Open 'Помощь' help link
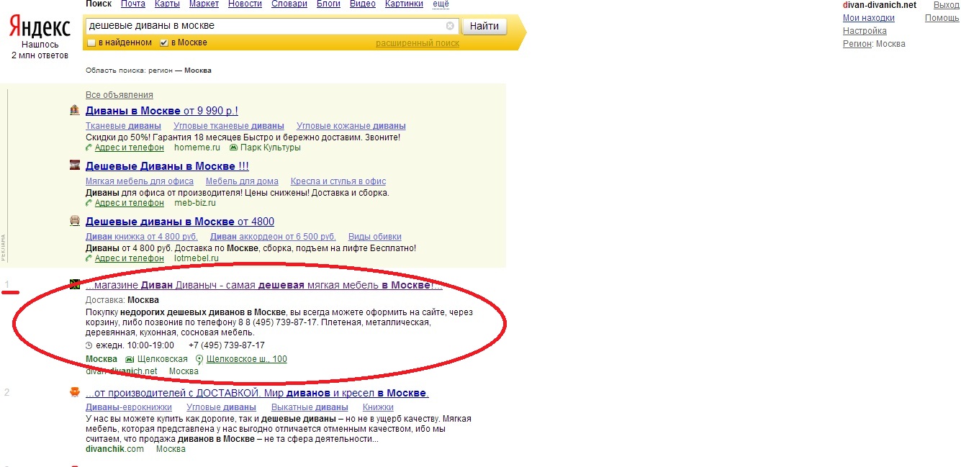This screenshot has width=961, height=467. click(x=942, y=18)
